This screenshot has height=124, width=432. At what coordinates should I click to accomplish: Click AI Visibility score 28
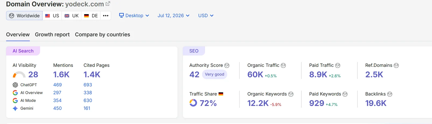[33, 75]
